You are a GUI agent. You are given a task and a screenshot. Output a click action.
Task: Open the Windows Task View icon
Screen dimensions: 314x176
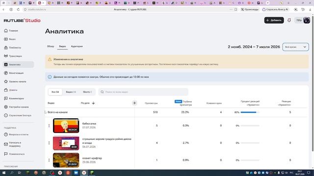click(20, 173)
